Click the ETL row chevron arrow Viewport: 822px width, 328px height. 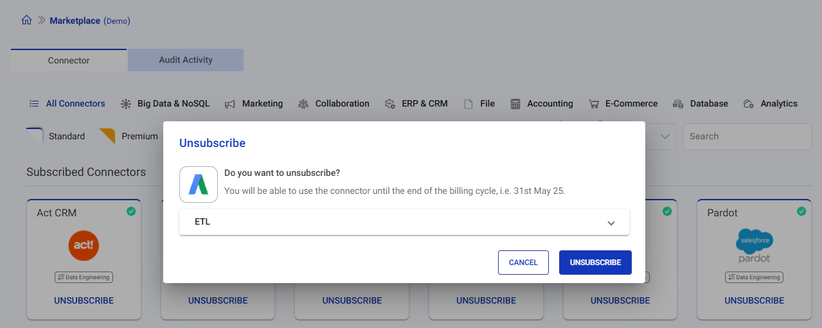pos(611,223)
